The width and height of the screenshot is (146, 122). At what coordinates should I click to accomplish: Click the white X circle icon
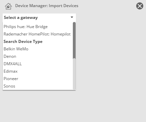click(140, 6)
